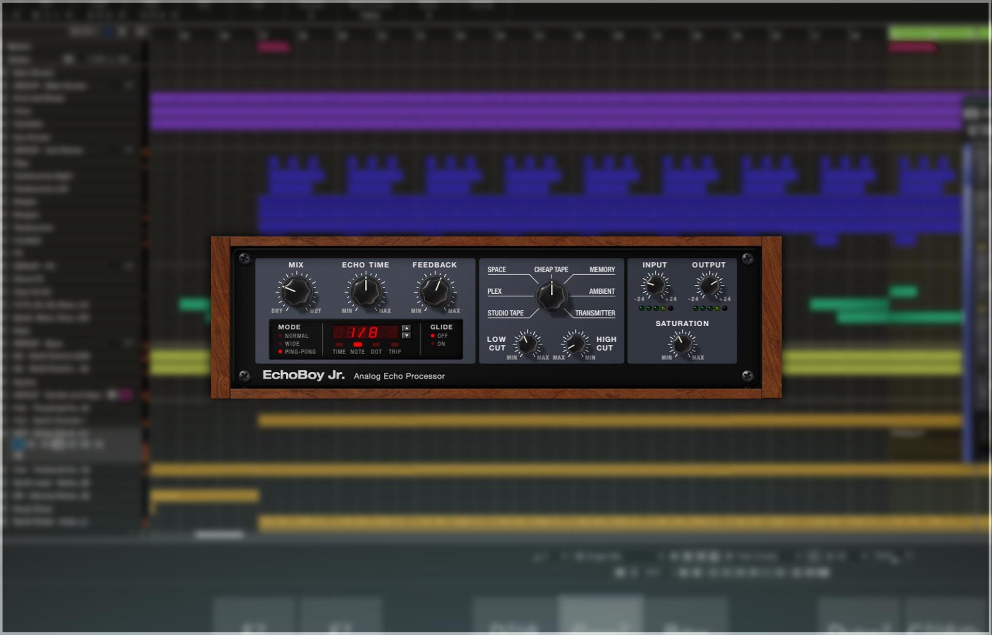
Task: Choose the SPACE echo style
Action: coord(497,269)
